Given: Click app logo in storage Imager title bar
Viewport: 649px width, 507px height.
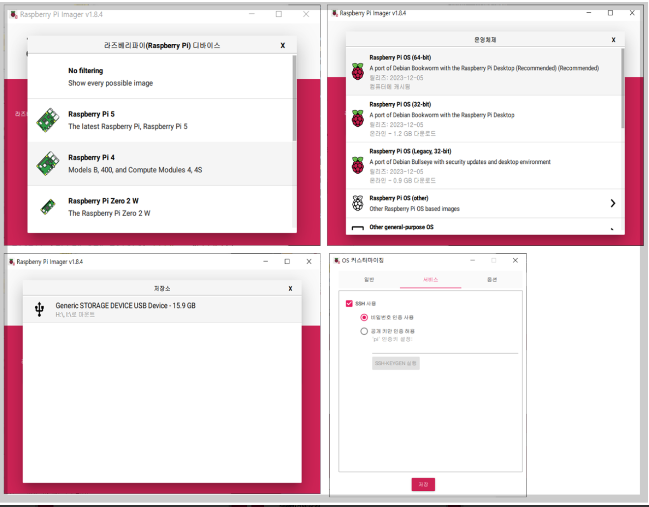Looking at the screenshot, I should tap(12, 262).
